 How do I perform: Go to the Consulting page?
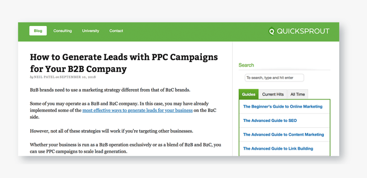[x=62, y=31]
